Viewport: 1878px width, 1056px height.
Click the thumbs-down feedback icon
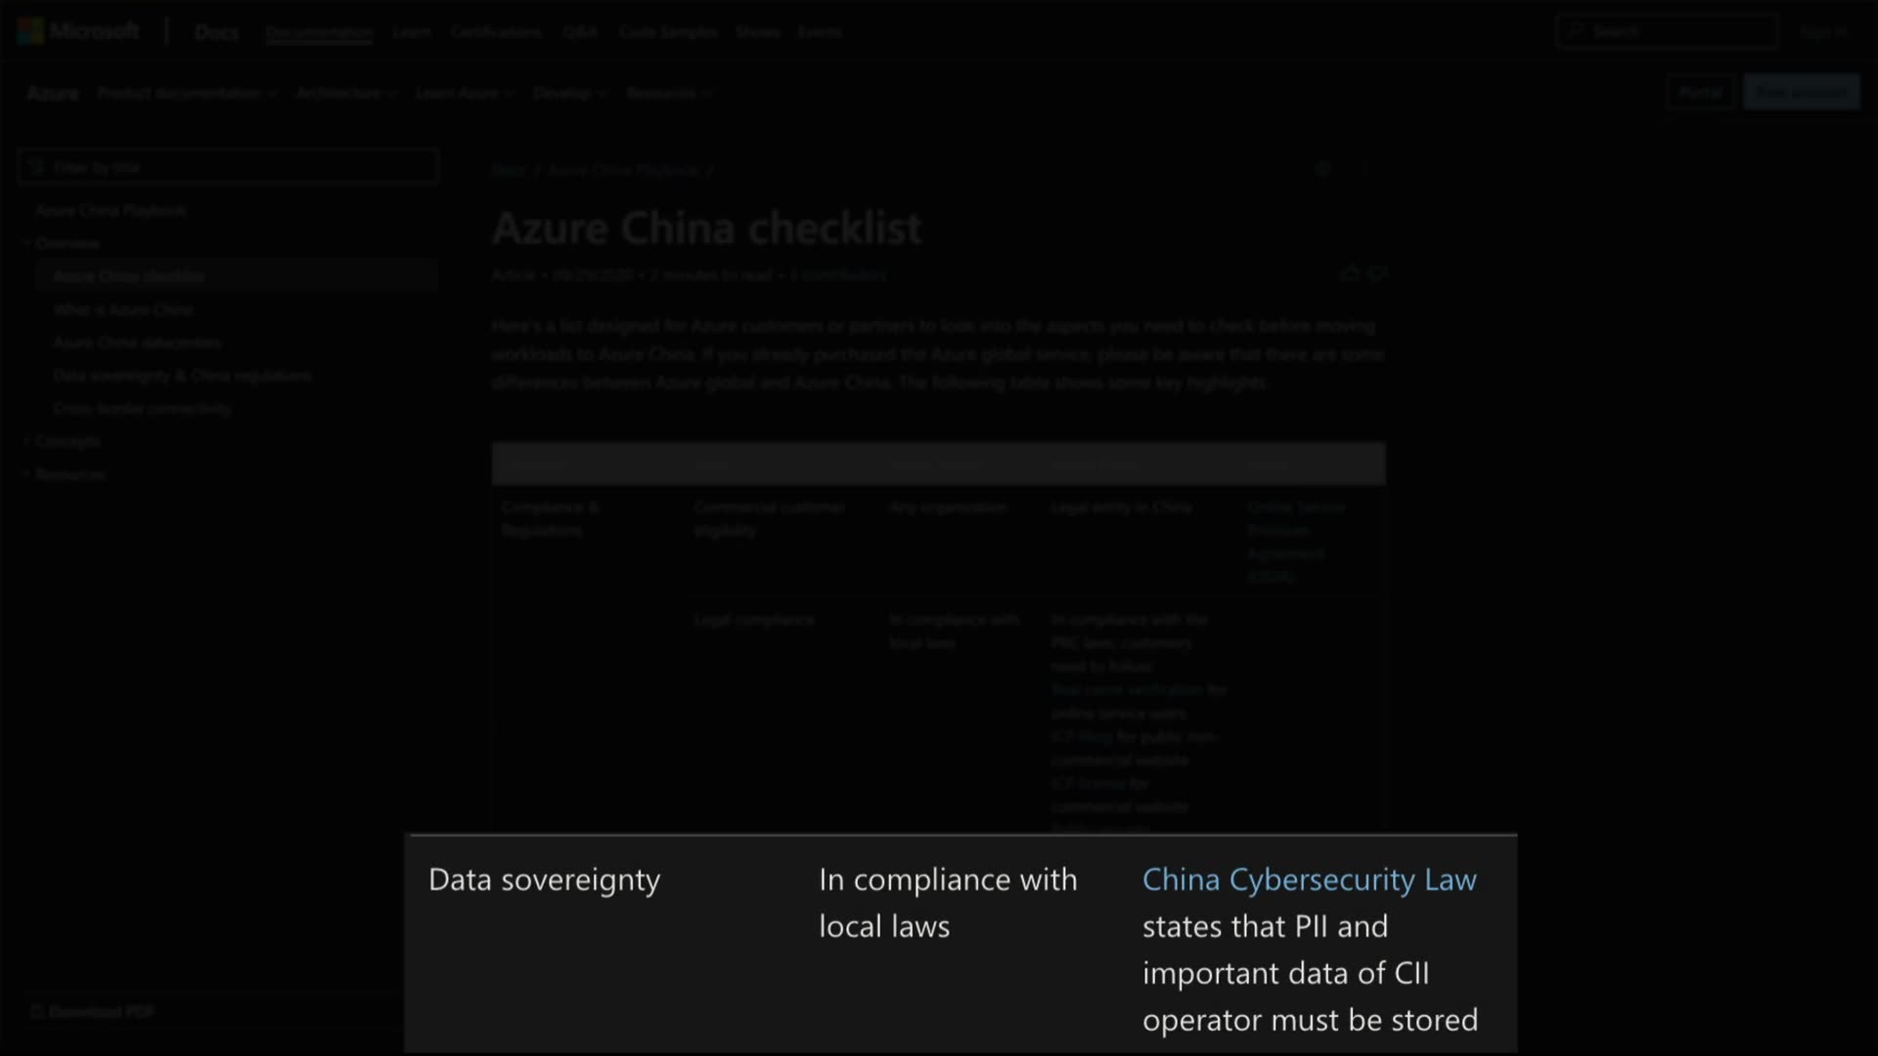coord(1377,274)
